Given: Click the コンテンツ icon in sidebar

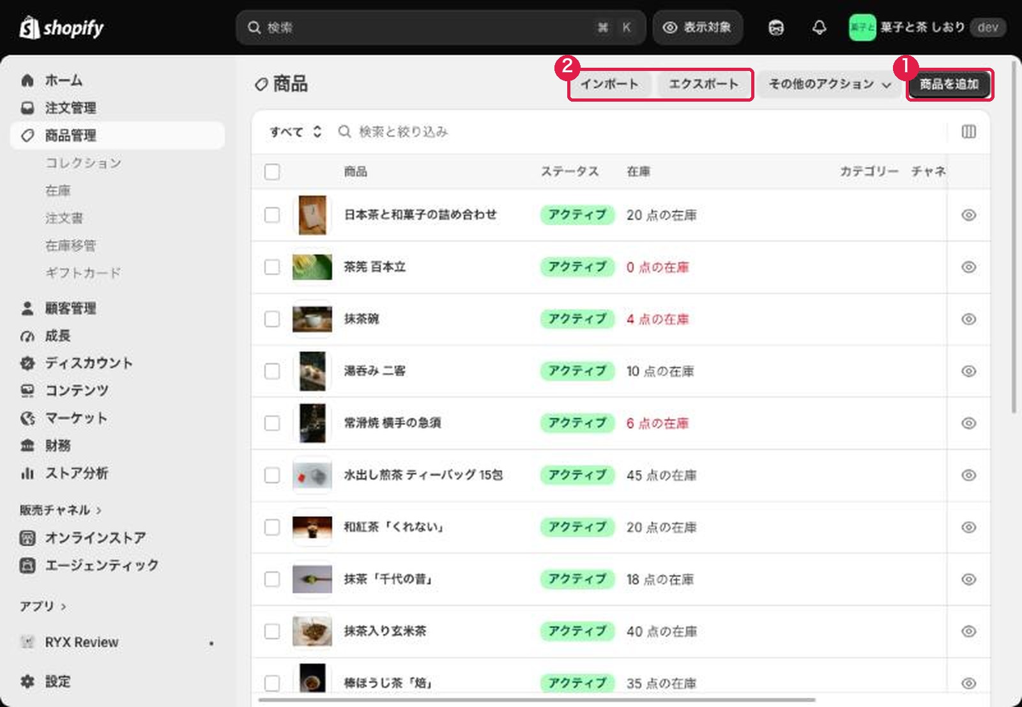Looking at the screenshot, I should 27,391.
